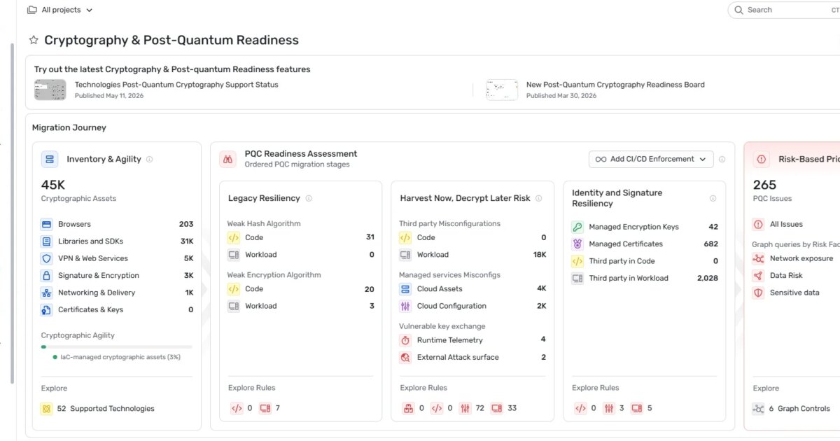Image resolution: width=840 pixels, height=441 pixels.
Task: Click the Managed Encryption Keys key icon
Action: (577, 227)
